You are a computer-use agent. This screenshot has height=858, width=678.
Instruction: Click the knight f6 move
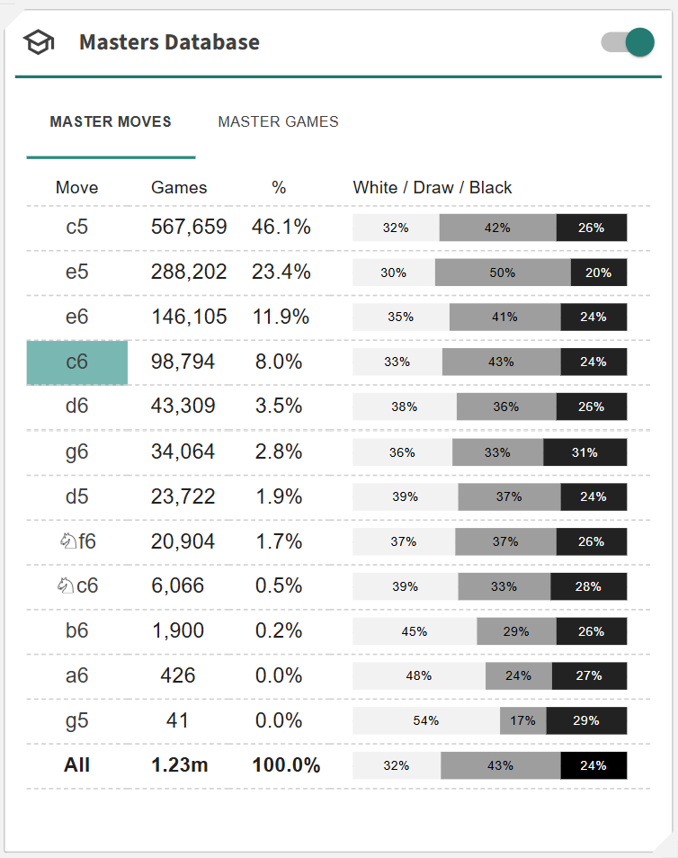77,541
